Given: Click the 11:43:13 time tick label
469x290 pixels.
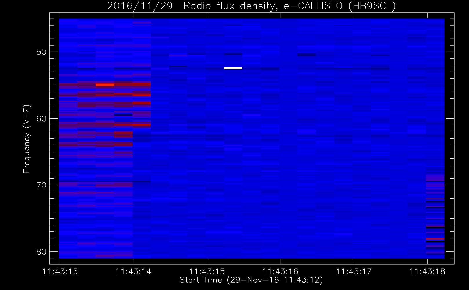Looking at the screenshot, I should click(x=60, y=272).
